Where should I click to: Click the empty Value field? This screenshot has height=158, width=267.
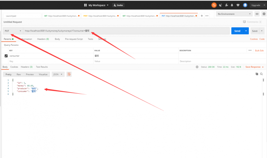click(x=136, y=61)
